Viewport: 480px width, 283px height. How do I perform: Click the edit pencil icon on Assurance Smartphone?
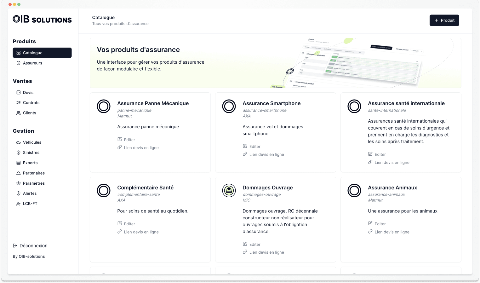click(x=245, y=146)
